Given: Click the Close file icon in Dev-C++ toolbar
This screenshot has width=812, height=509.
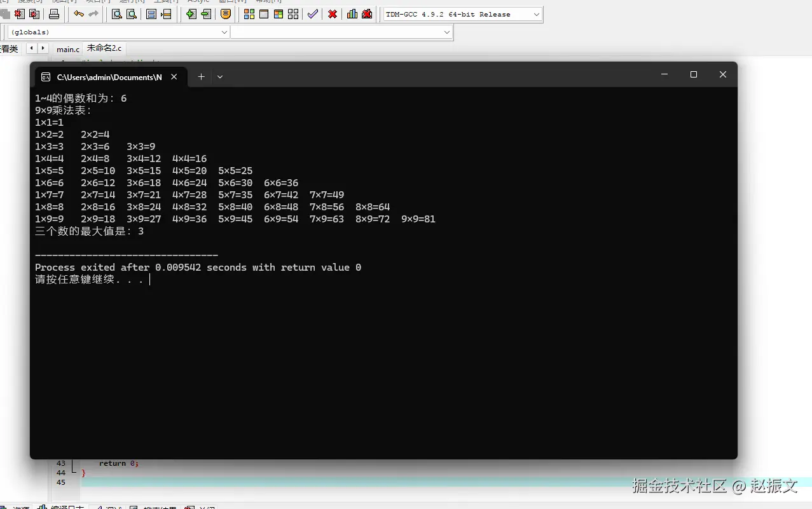Looking at the screenshot, I should (20, 14).
